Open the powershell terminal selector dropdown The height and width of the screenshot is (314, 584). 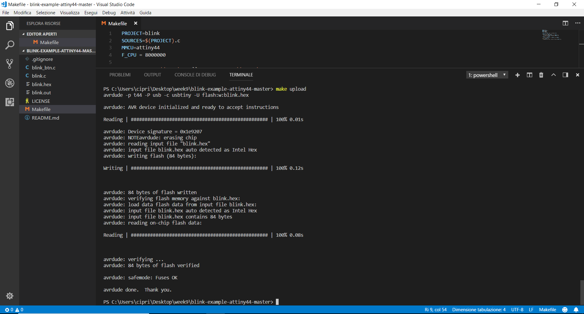coord(487,75)
